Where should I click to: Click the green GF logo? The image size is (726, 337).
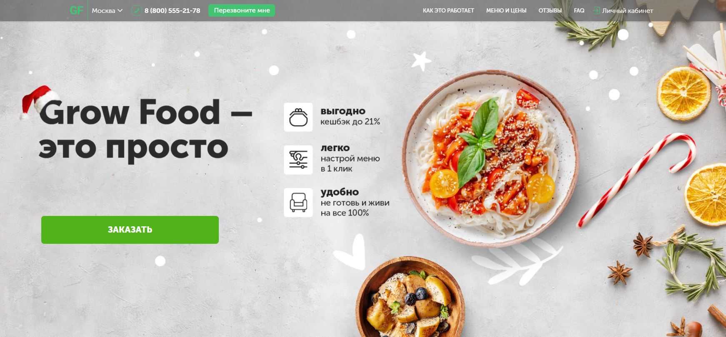[x=77, y=10]
